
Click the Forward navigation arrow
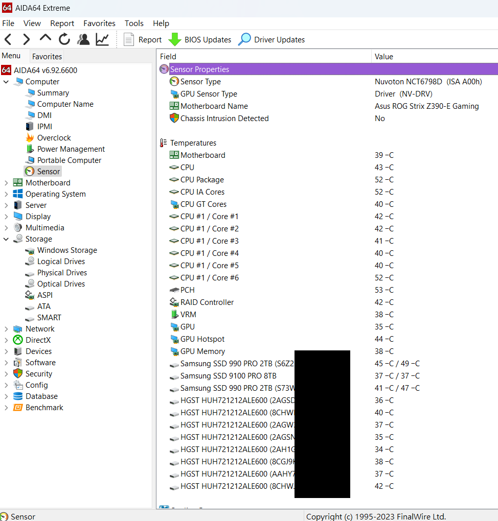point(26,39)
